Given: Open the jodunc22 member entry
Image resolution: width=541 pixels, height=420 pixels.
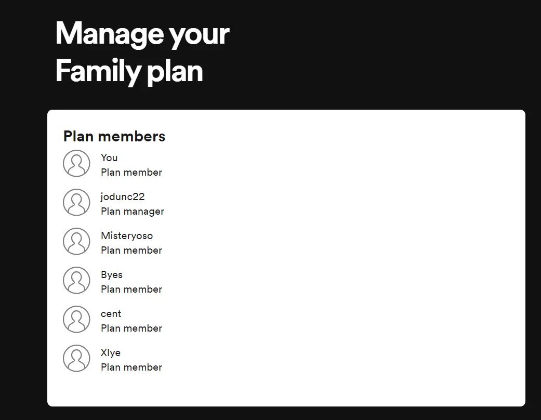Looking at the screenshot, I should [x=123, y=196].
